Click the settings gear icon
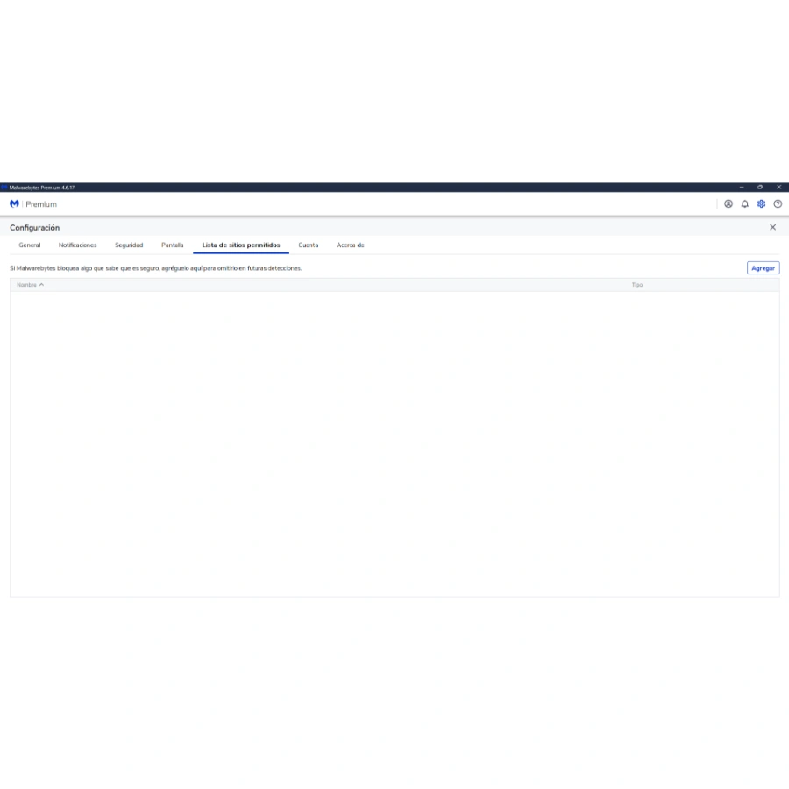 coord(761,204)
